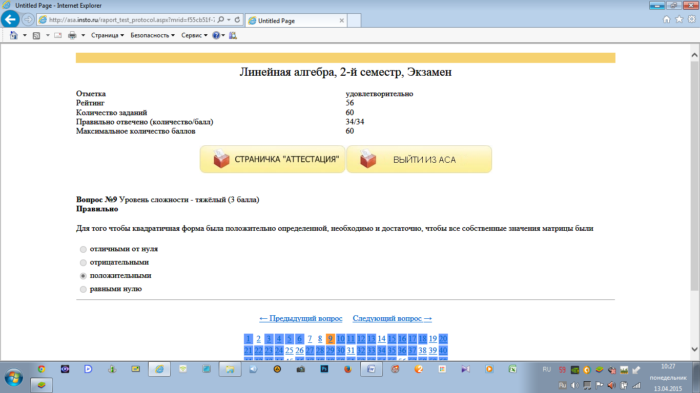Open Windows Explorer folder in the taskbar
Viewport: 700px width, 393px height.
pyautogui.click(x=230, y=368)
